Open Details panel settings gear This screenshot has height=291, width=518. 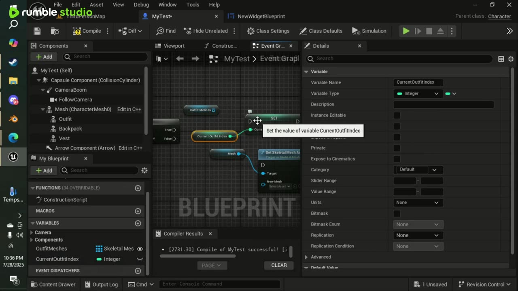click(511, 59)
